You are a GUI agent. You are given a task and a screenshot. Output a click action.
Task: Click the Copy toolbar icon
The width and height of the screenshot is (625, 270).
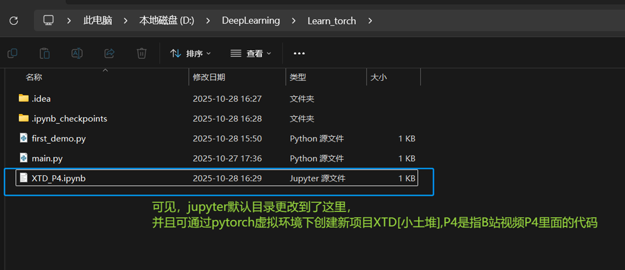pyautogui.click(x=12, y=53)
